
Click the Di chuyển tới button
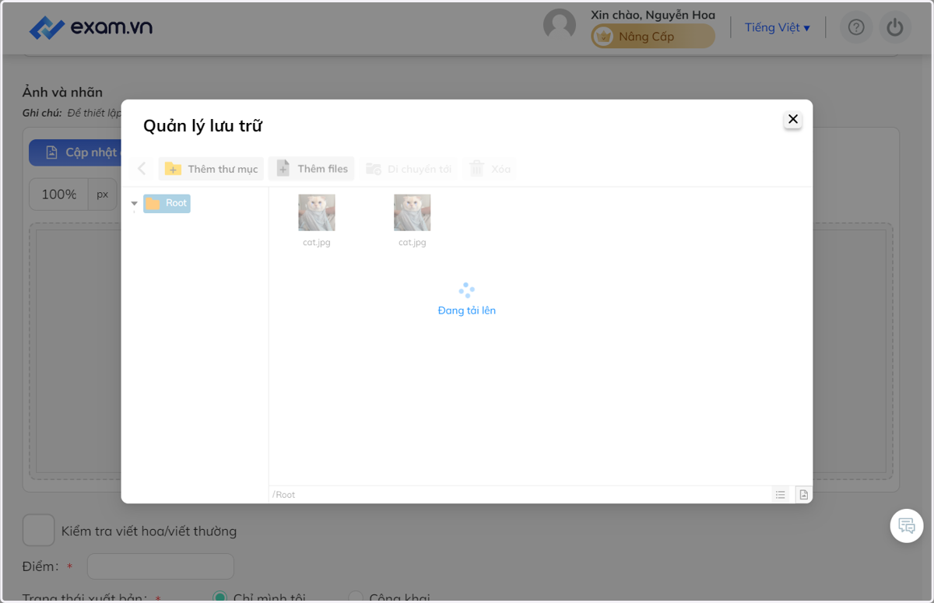[409, 169]
